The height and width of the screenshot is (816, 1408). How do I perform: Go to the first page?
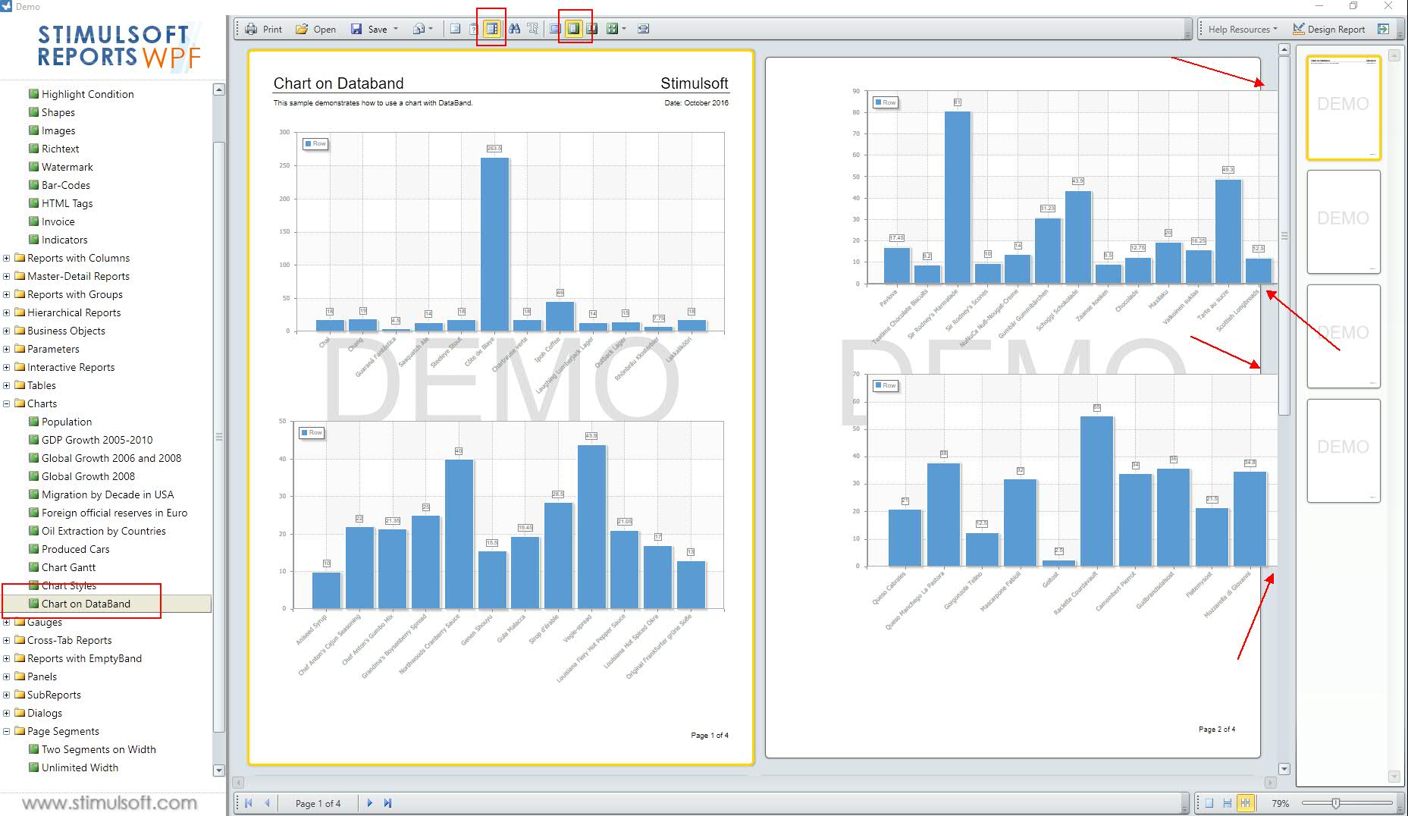coord(249,803)
